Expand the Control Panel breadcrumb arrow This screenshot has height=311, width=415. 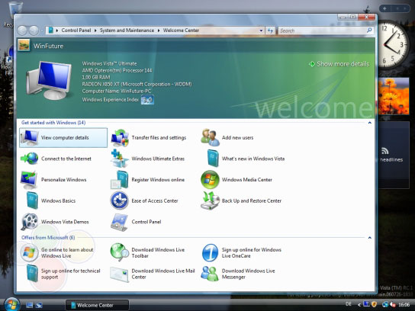coord(95,30)
